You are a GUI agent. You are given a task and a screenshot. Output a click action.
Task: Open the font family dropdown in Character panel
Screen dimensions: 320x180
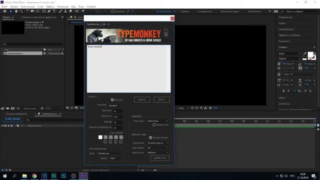(289, 53)
